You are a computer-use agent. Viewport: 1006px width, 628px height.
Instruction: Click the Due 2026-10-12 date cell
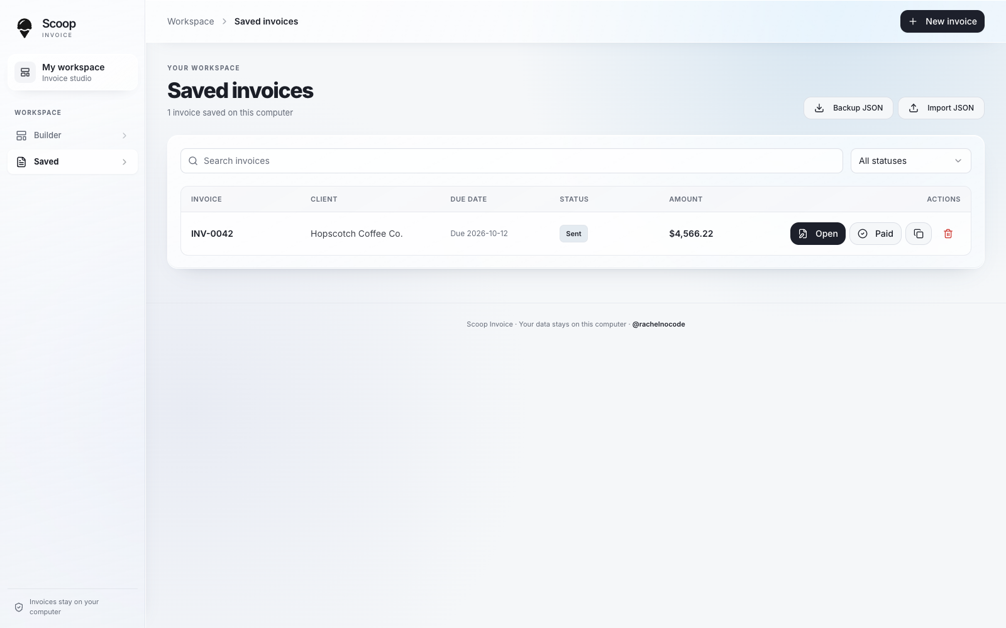[479, 234]
